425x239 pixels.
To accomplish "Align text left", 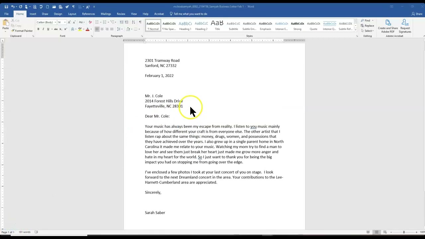I will [x=97, y=29].
